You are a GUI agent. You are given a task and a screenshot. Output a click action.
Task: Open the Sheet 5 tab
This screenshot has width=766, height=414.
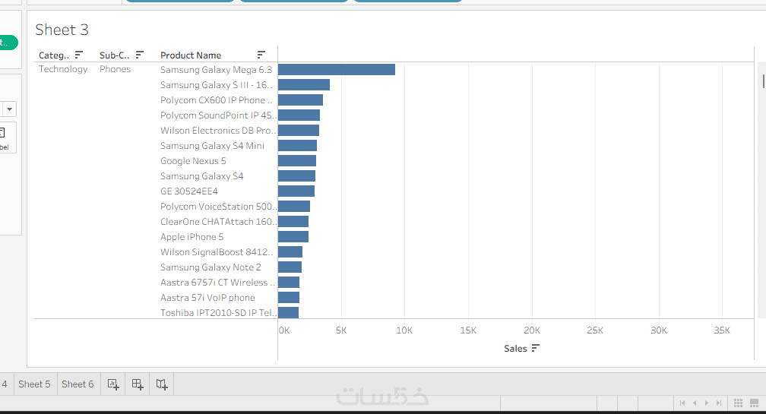34,384
